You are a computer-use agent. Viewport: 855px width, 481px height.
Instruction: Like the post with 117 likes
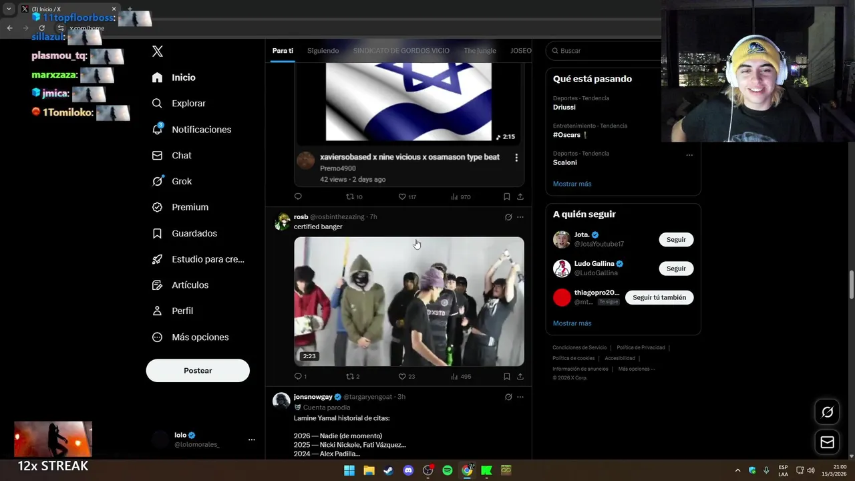pos(407,196)
